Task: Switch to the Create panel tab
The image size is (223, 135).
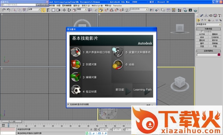Action: (197, 16)
